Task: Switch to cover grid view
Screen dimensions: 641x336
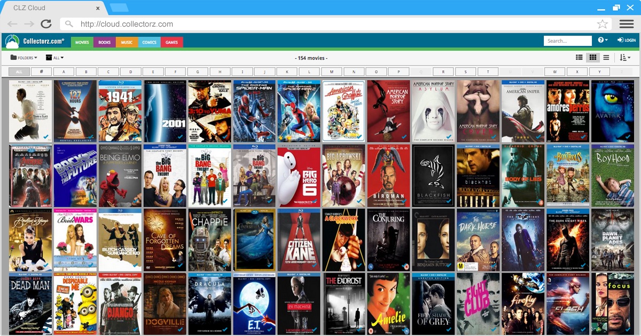Action: coord(592,58)
